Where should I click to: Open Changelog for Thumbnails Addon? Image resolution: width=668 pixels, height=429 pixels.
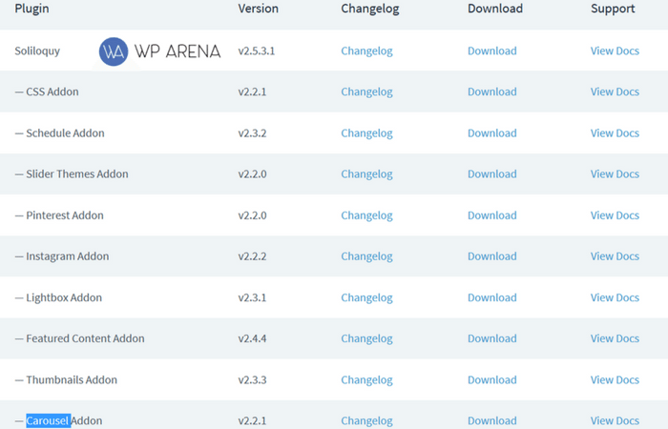tap(366, 380)
